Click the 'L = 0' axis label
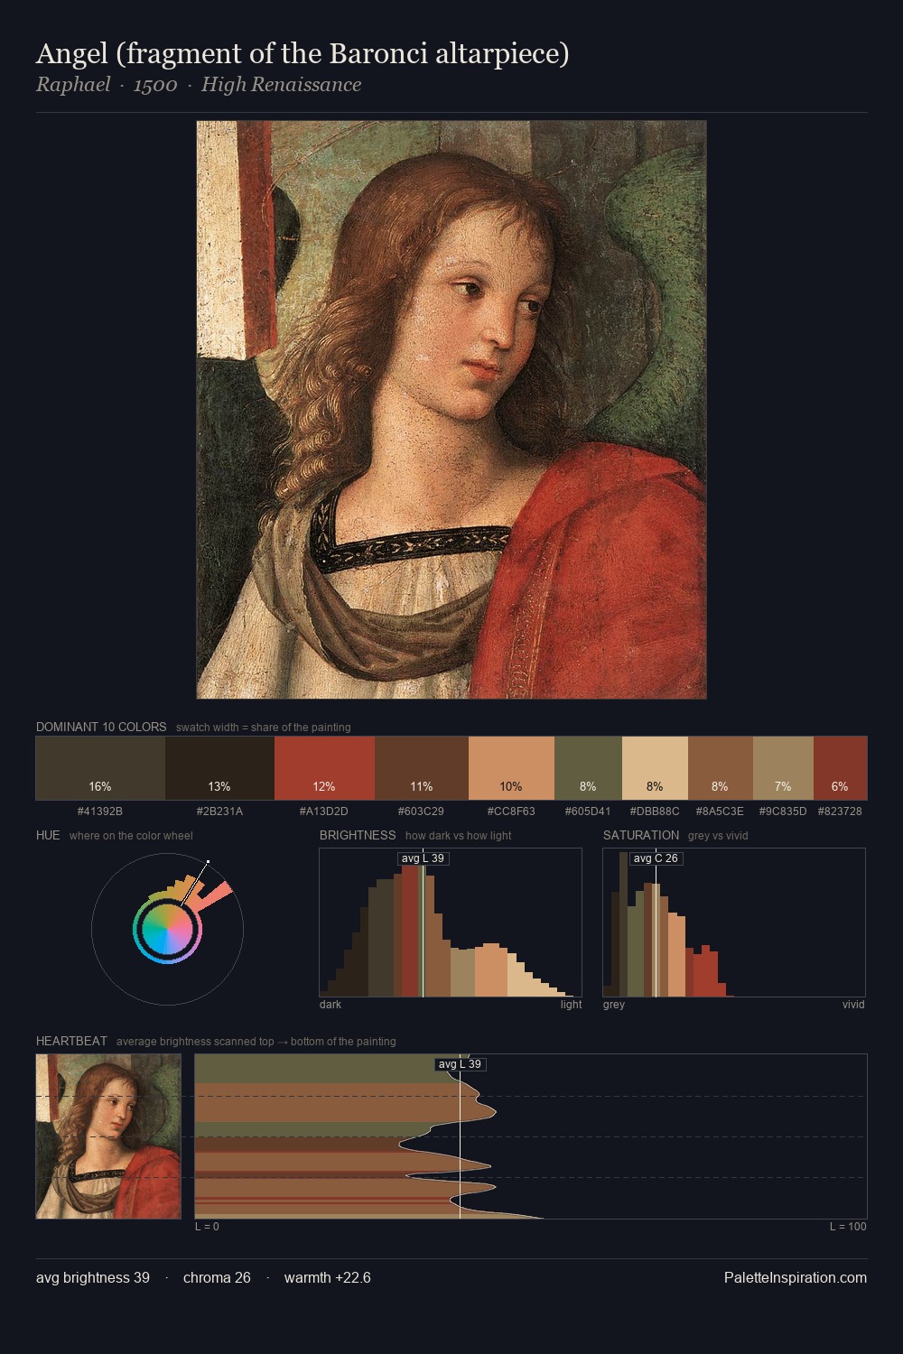This screenshot has height=1354, width=903. [x=207, y=1227]
